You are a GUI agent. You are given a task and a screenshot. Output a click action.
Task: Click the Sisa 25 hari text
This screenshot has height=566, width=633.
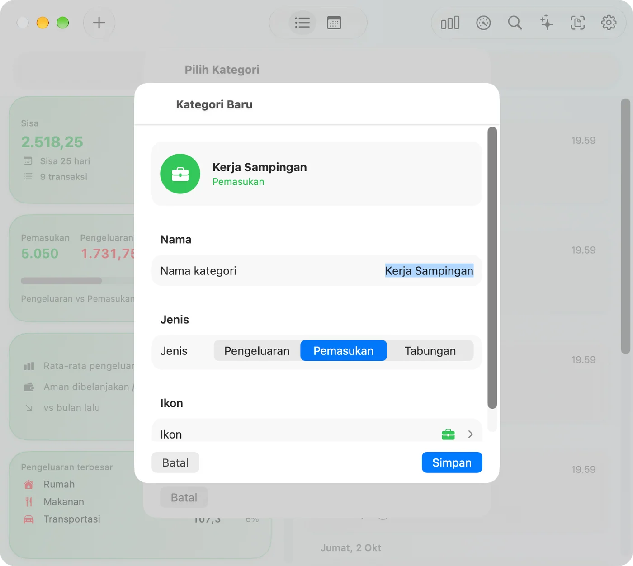pos(65,161)
